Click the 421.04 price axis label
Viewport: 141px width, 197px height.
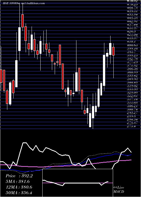132,35
